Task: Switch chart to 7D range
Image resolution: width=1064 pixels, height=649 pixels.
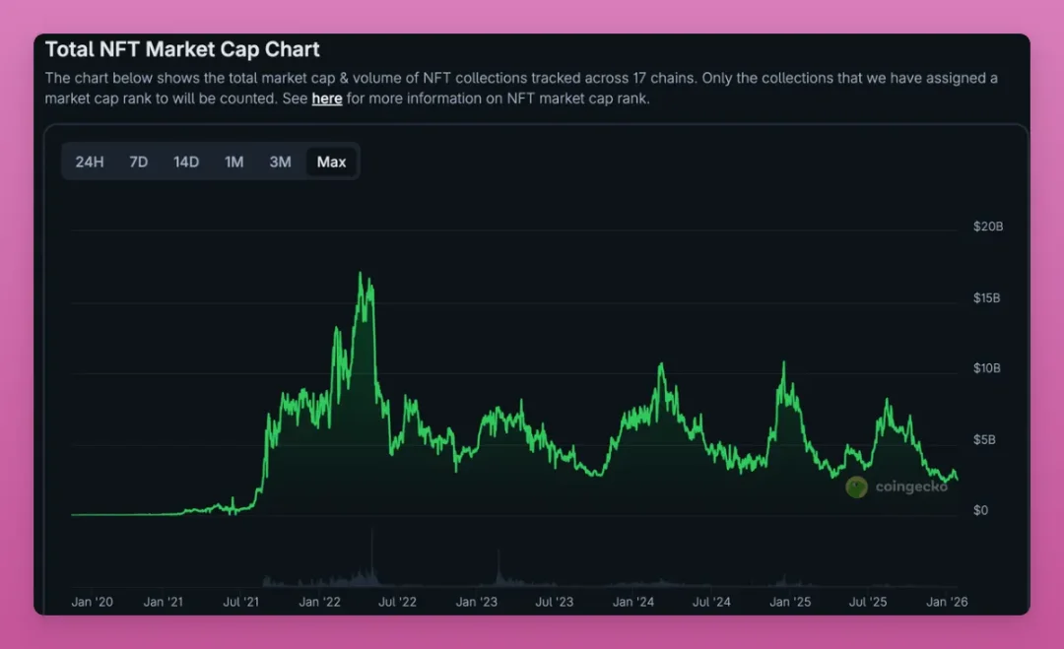Action: tap(139, 162)
